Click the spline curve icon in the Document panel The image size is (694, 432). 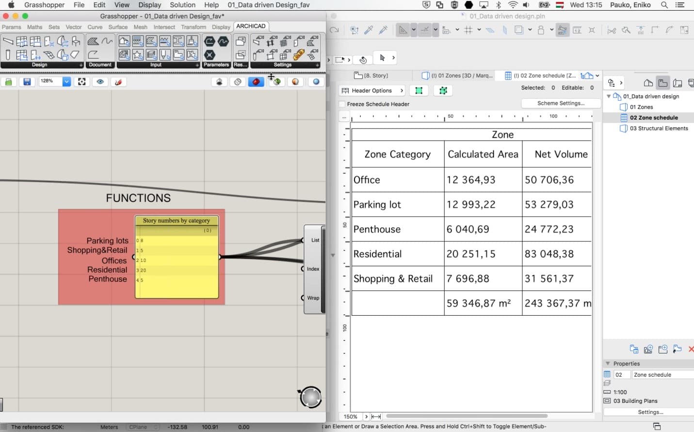tap(107, 41)
